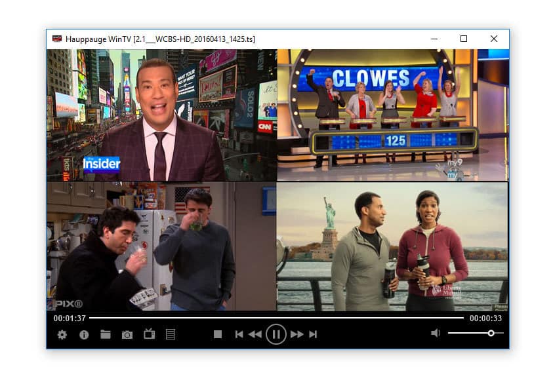The width and height of the screenshot is (553, 386).
Task: Open the TV guide list icon
Action: tap(171, 334)
